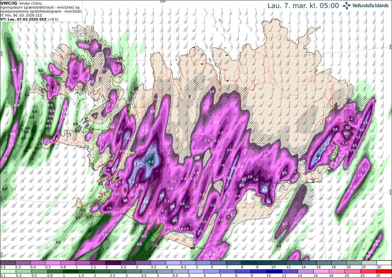
Task: Select upper legend swatch labeled 4
Action: pos(173,263)
